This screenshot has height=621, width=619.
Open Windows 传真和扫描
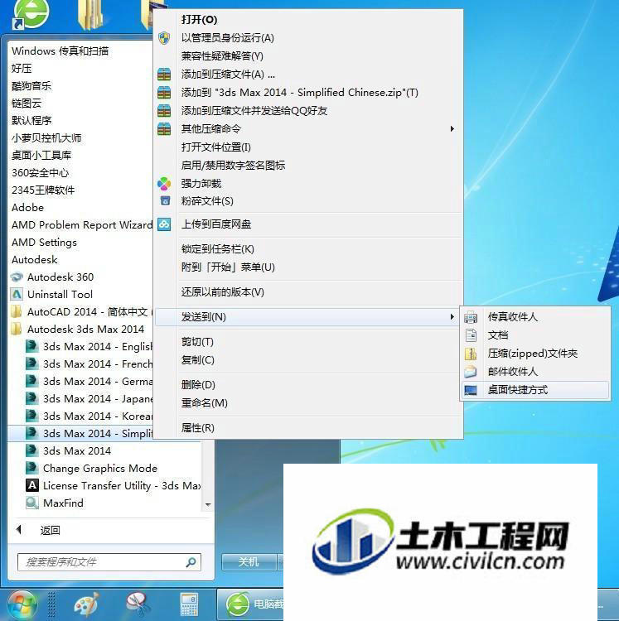click(60, 51)
